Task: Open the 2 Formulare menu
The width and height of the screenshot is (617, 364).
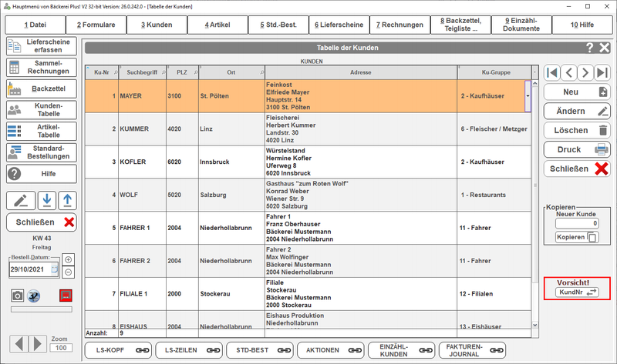Action: (x=96, y=25)
